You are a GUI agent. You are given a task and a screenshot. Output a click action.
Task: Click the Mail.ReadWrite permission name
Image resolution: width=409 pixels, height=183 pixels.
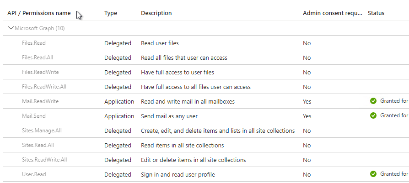tap(40, 101)
